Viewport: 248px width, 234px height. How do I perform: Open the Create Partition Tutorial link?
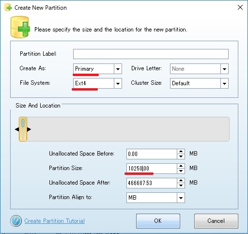(55, 221)
